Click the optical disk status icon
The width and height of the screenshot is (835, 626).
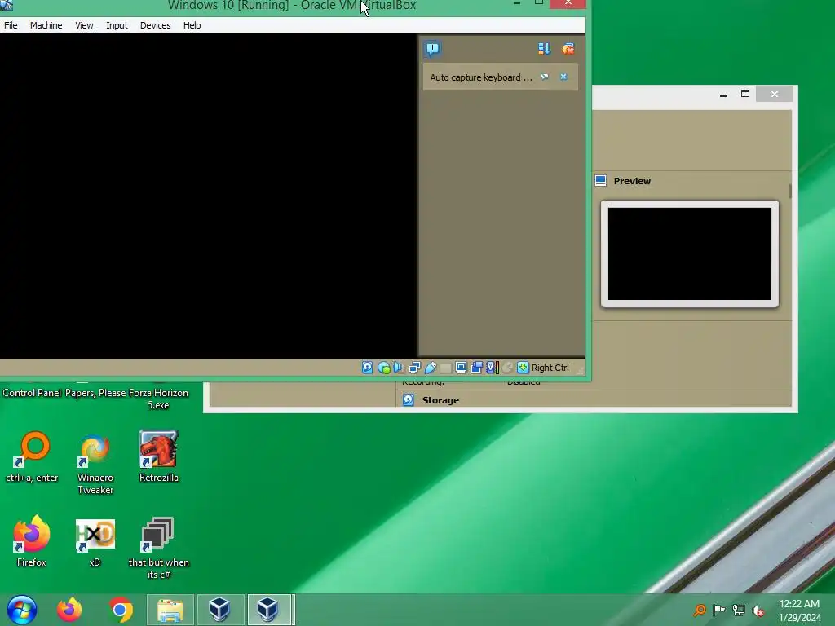(383, 368)
